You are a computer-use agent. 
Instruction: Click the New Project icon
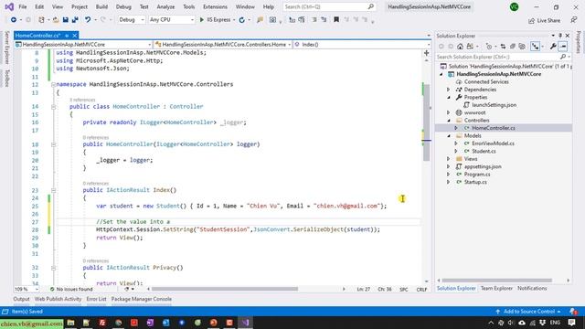click(x=41, y=20)
